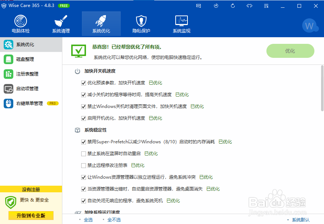The height and width of the screenshot is (224, 324).
Task: Click 升级到专业版 upgrade button
Action: point(31,216)
